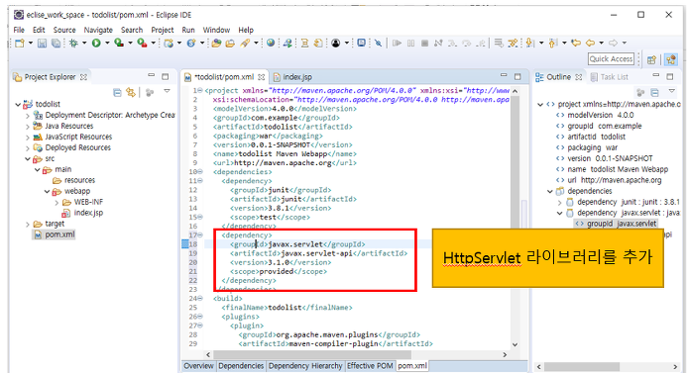Click the New wizard toolbar icon

coord(20,43)
